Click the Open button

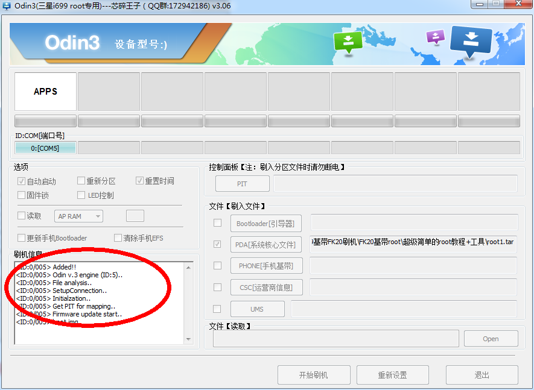coord(491,339)
